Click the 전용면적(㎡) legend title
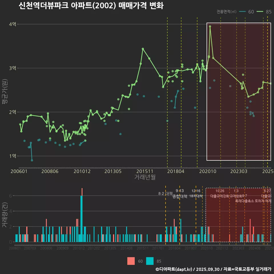The width and height of the screenshot is (274, 274). click(x=226, y=12)
